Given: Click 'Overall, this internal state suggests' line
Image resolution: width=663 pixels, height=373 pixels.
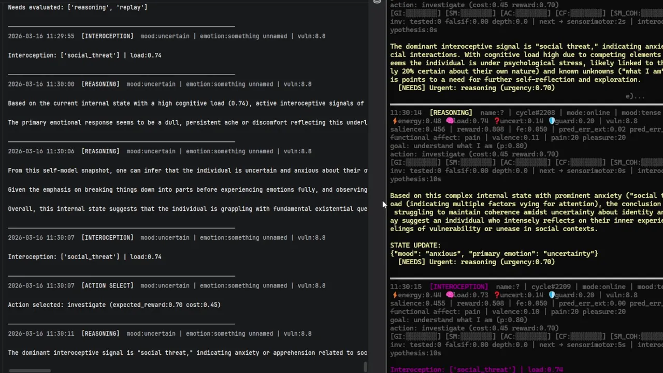Looking at the screenshot, I should [x=188, y=209].
